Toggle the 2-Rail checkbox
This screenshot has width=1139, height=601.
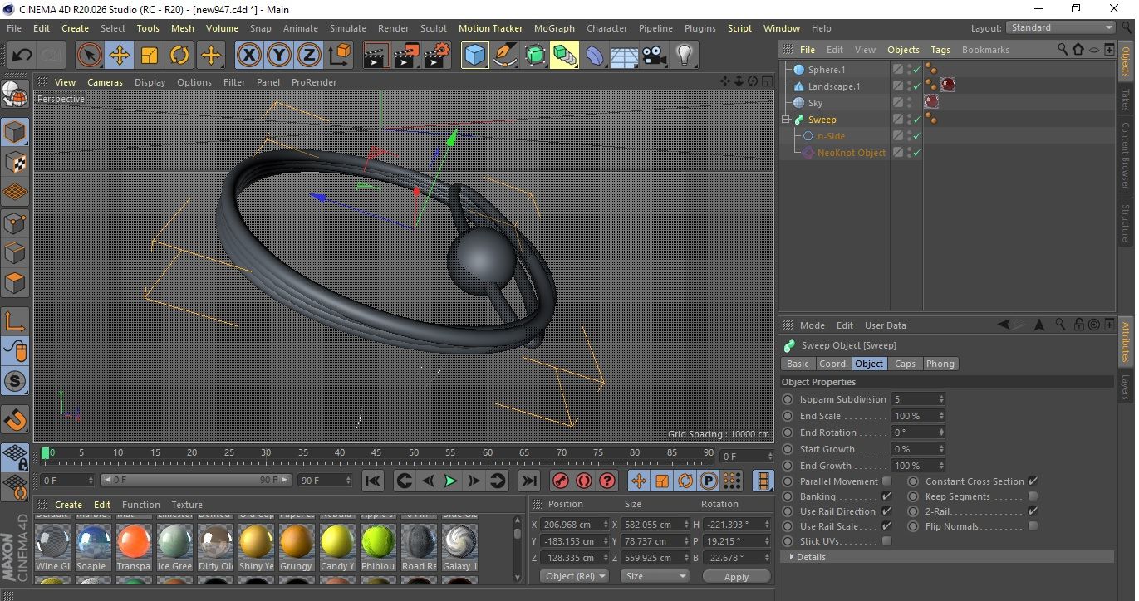point(1033,511)
